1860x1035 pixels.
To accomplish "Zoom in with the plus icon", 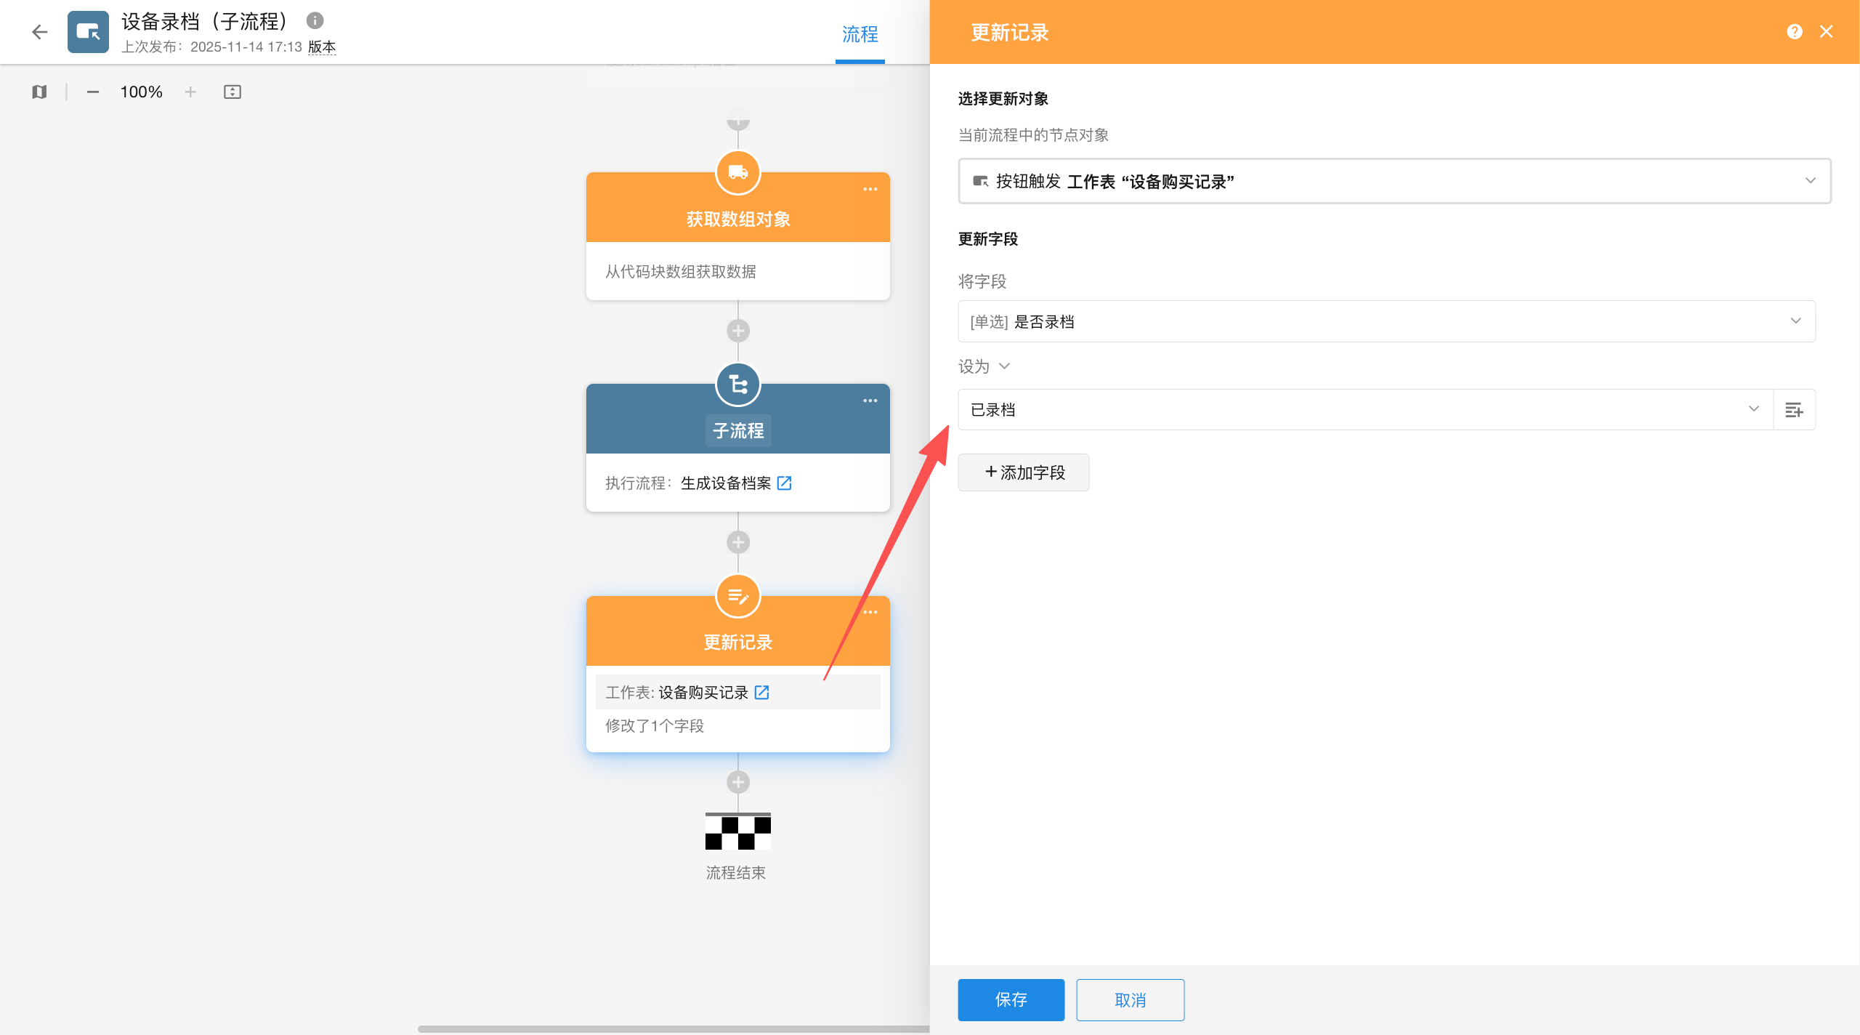I will click(x=190, y=92).
